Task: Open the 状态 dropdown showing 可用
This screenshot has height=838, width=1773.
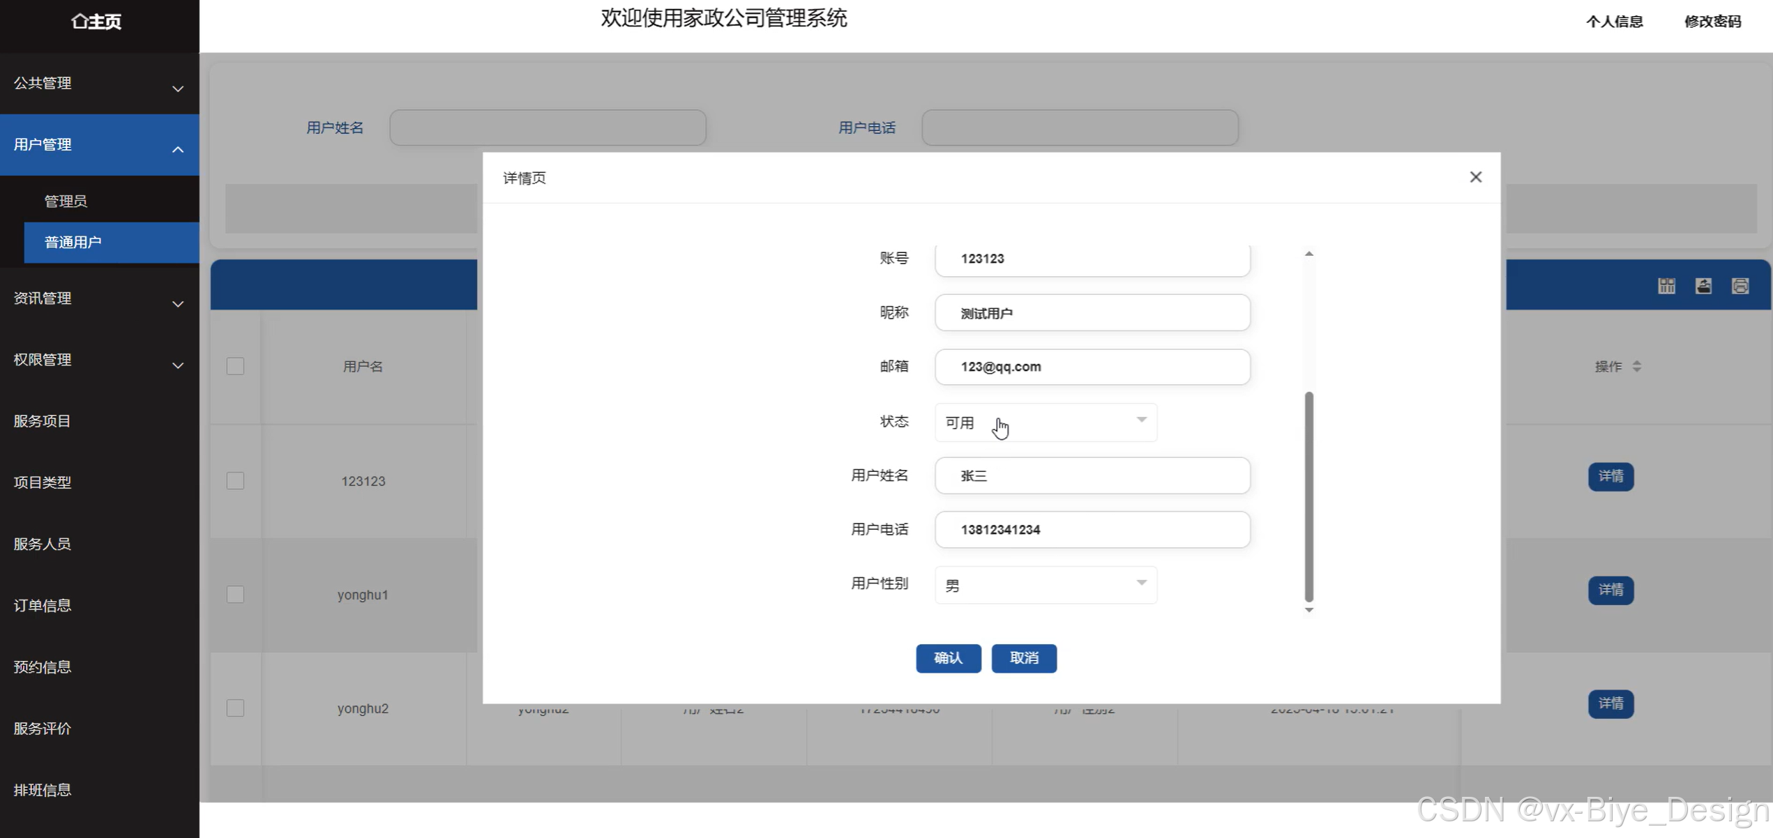Action: click(1045, 422)
